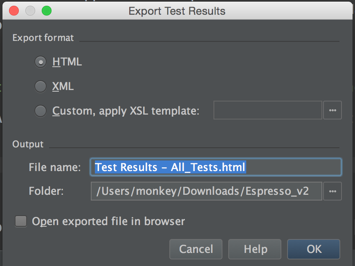Click the green zoom window button

click(x=47, y=11)
